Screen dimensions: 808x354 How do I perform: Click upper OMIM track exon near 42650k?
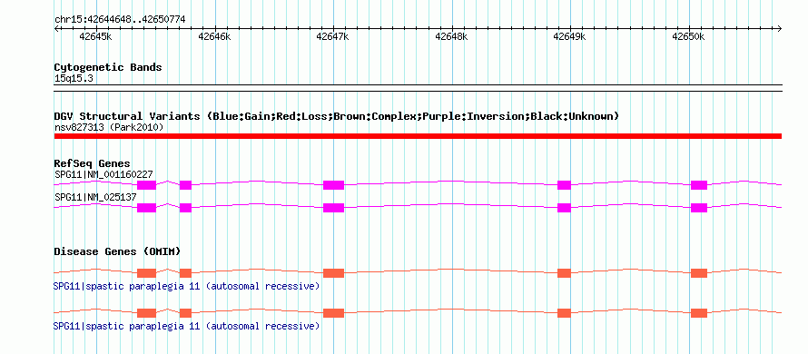coord(699,273)
